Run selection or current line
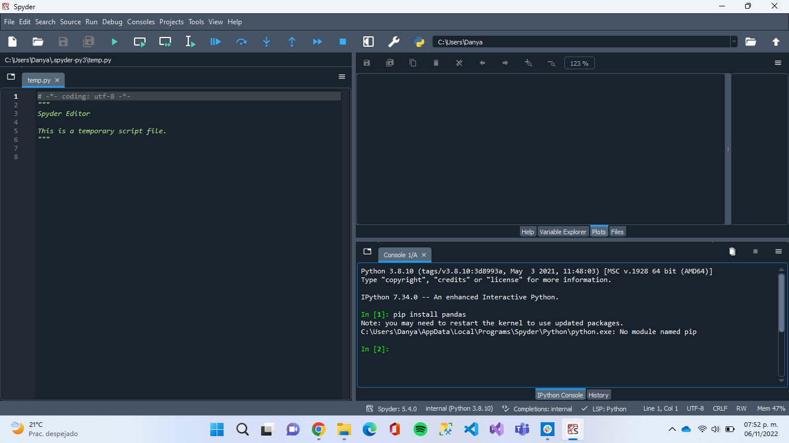This screenshot has width=789, height=443. point(191,42)
